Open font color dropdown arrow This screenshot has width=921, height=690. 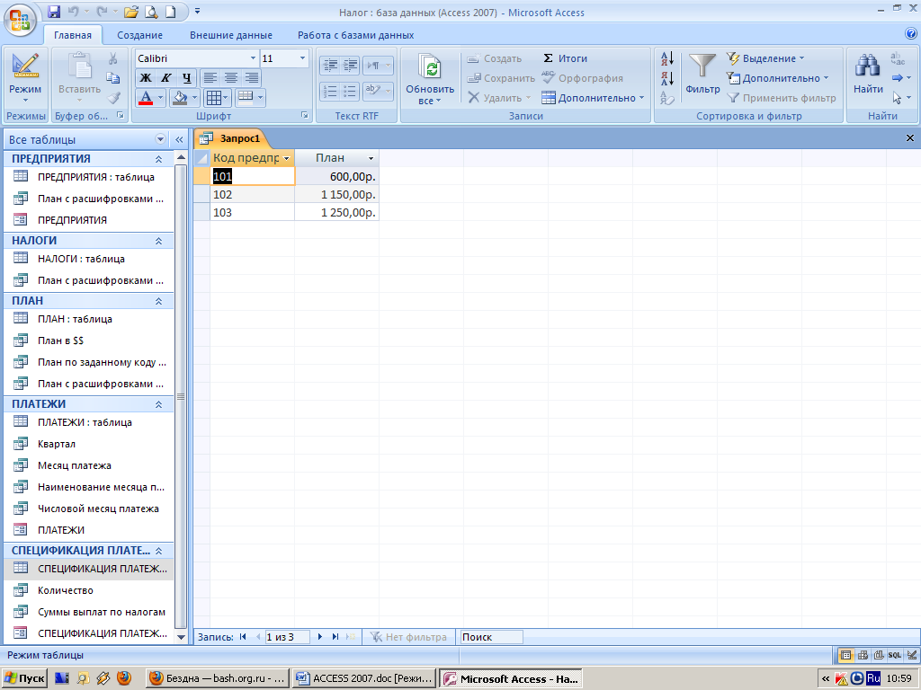(x=160, y=98)
